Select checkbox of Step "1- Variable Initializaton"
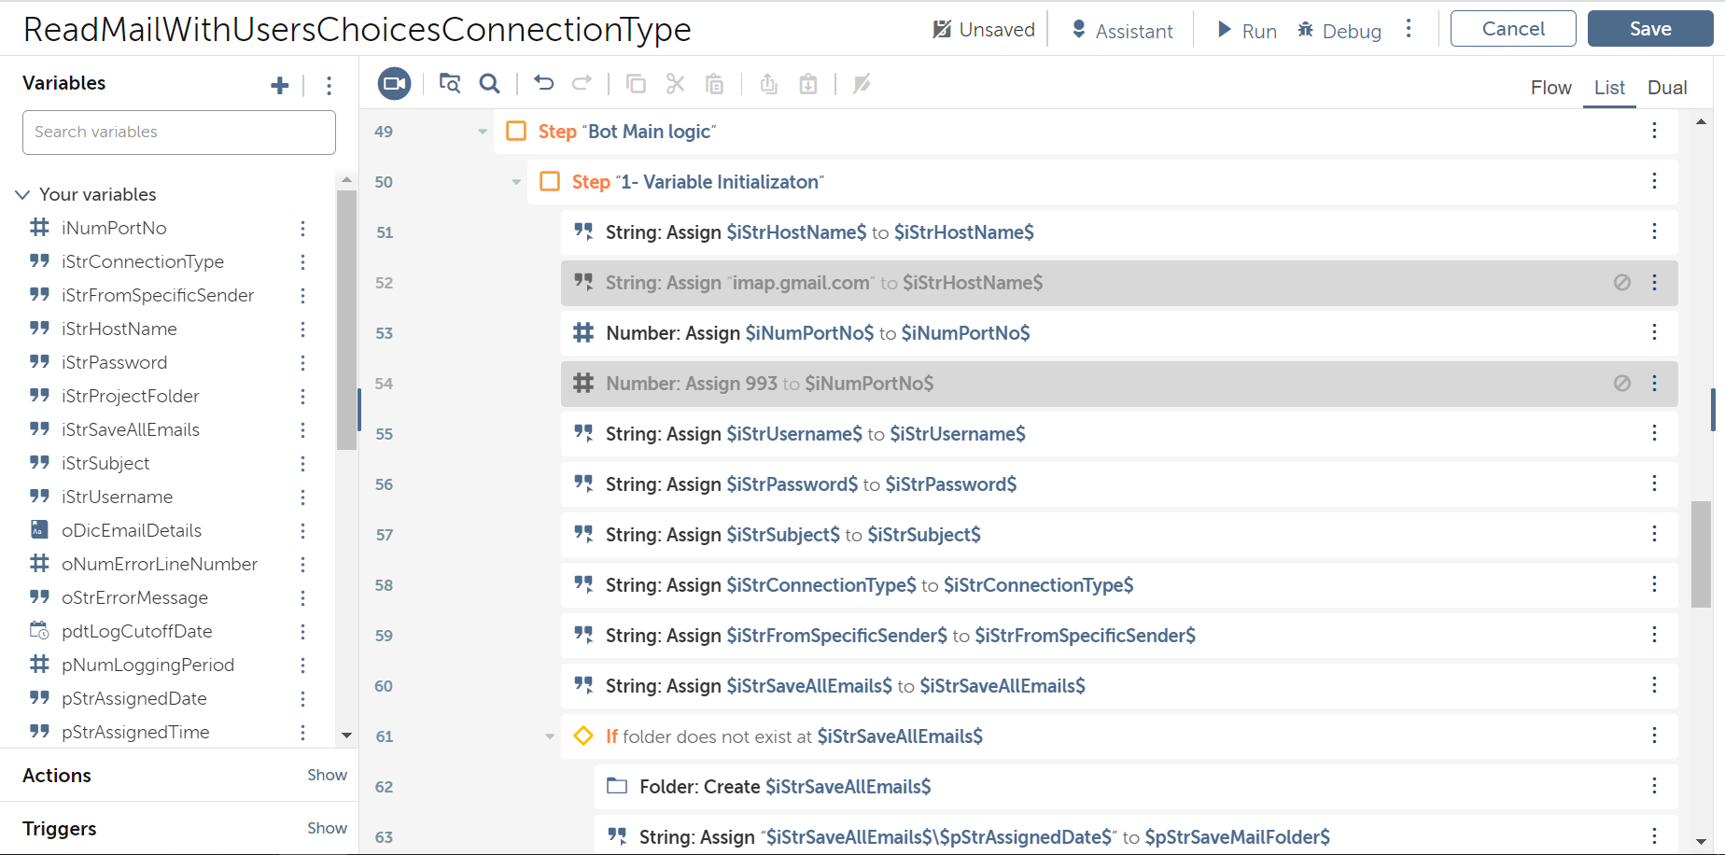 tap(550, 181)
